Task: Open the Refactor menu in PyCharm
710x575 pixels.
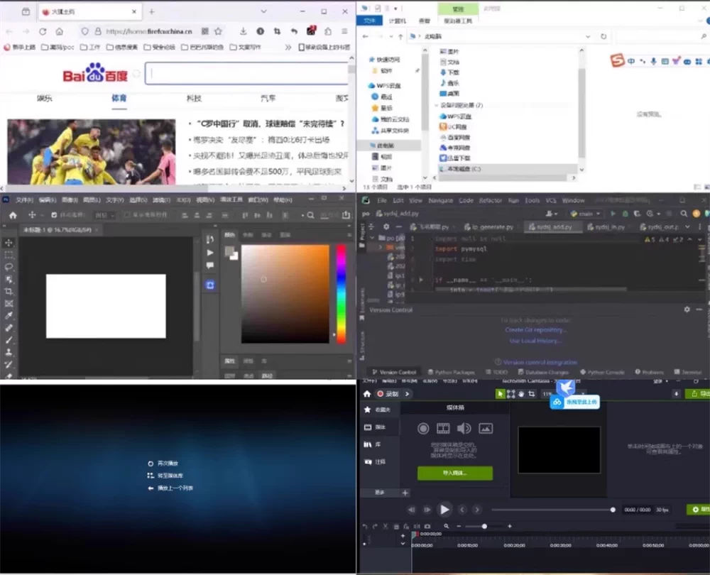Action: point(491,200)
